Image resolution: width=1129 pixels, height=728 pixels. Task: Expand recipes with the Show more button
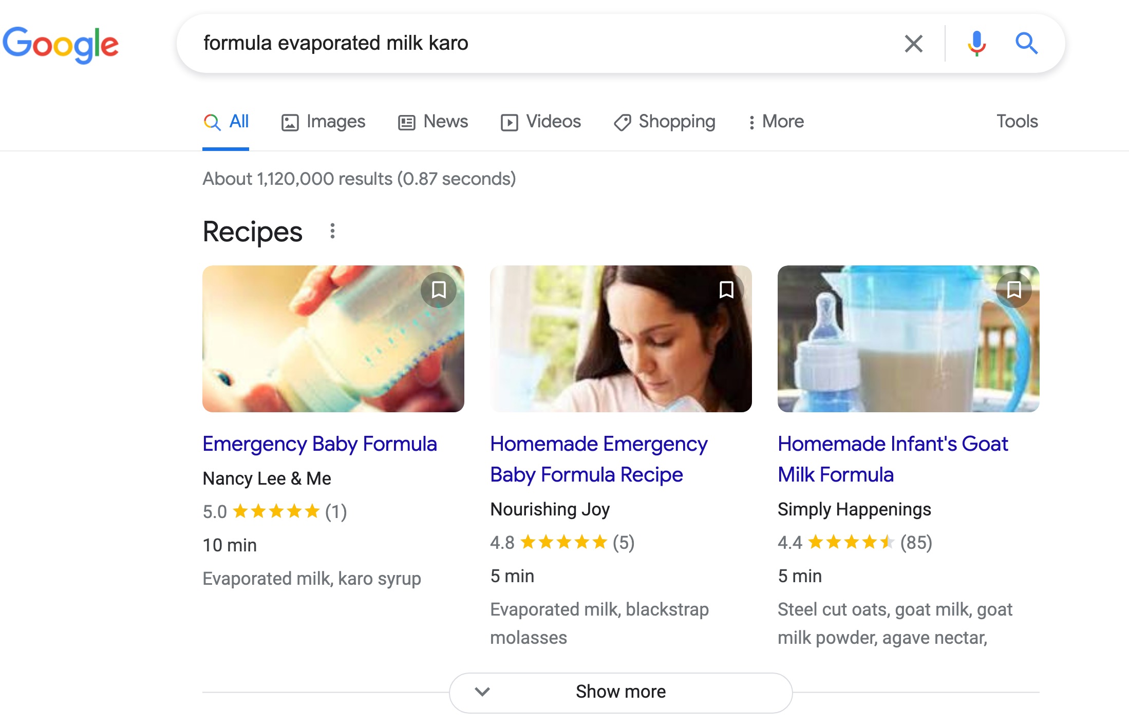click(620, 692)
